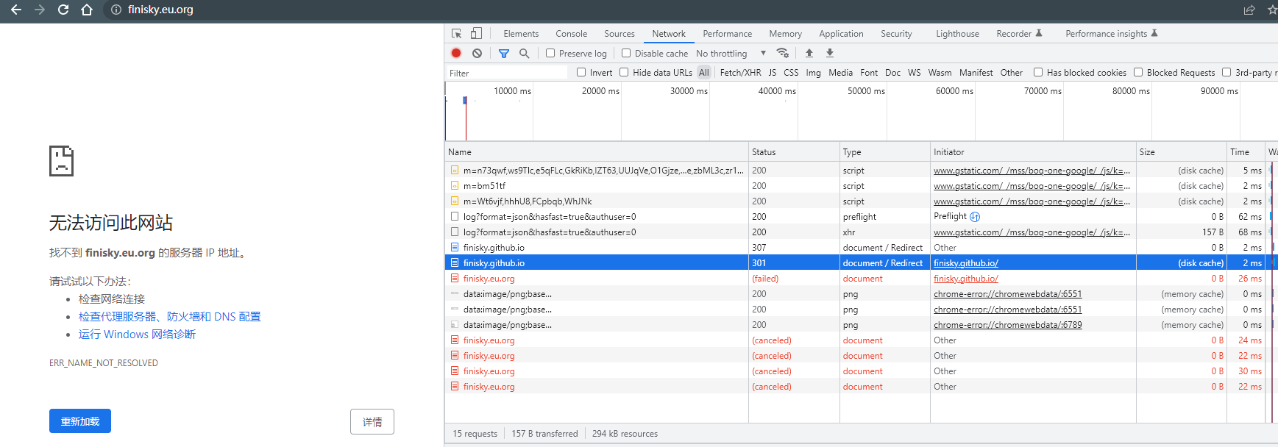Viewport: 1278px width, 447px height.
Task: Clear the network log
Action: [x=478, y=53]
